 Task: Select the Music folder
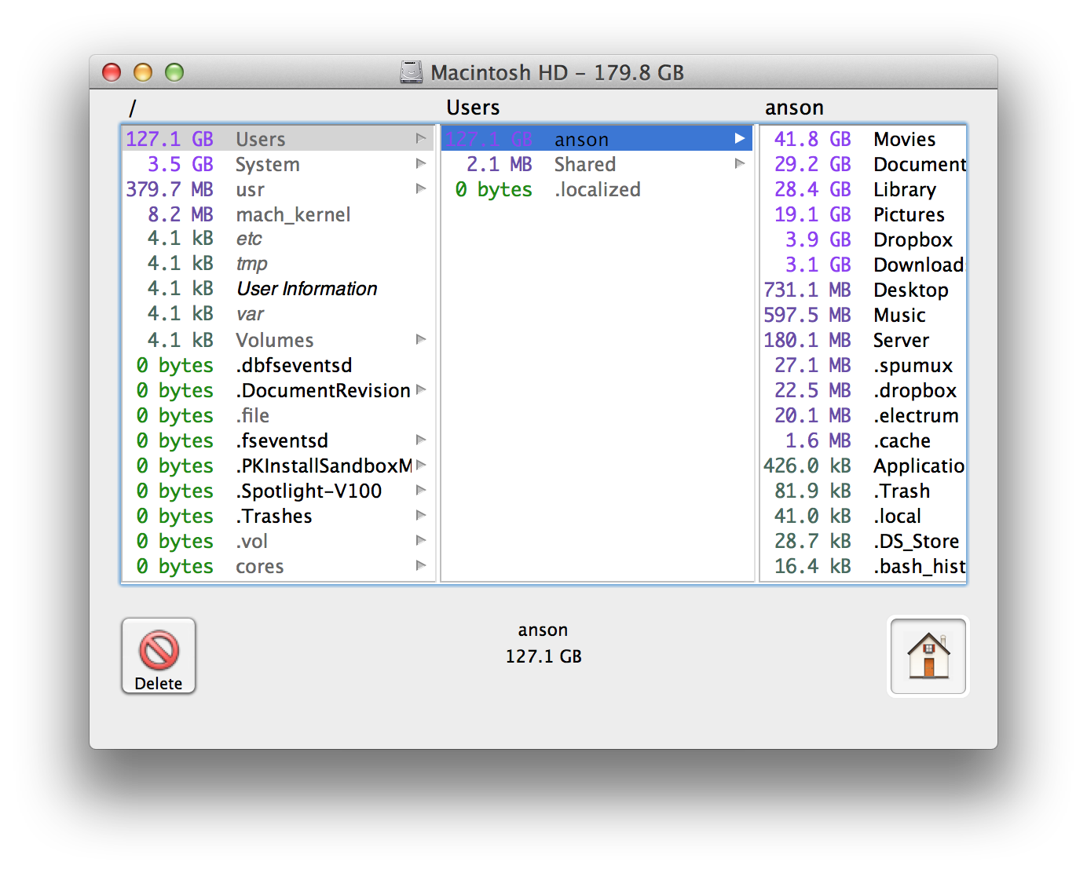(x=863, y=315)
